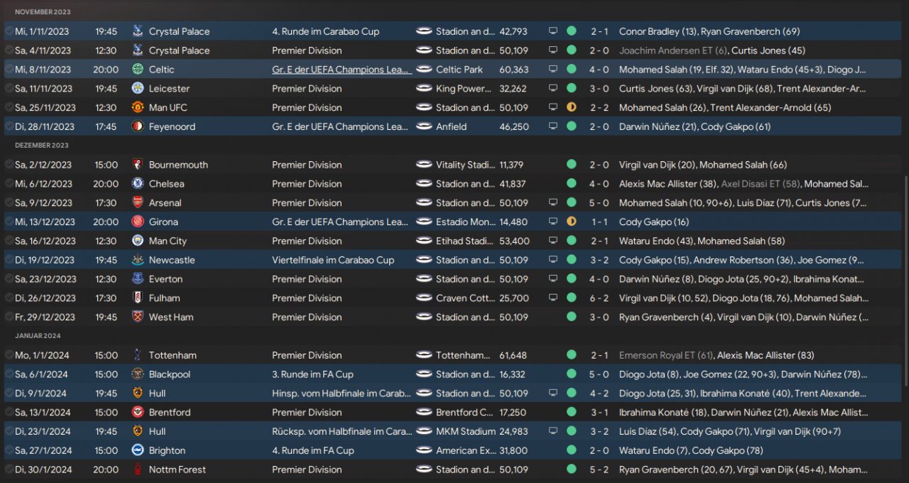This screenshot has width=909, height=483.
Task: Click the Man City club badge
Action: [x=138, y=241]
